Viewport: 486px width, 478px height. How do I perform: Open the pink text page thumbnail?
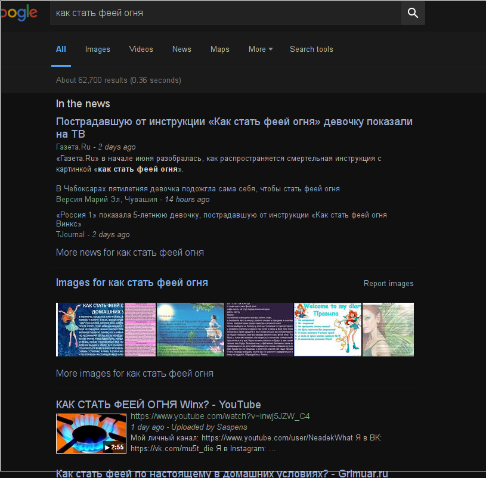(x=140, y=330)
